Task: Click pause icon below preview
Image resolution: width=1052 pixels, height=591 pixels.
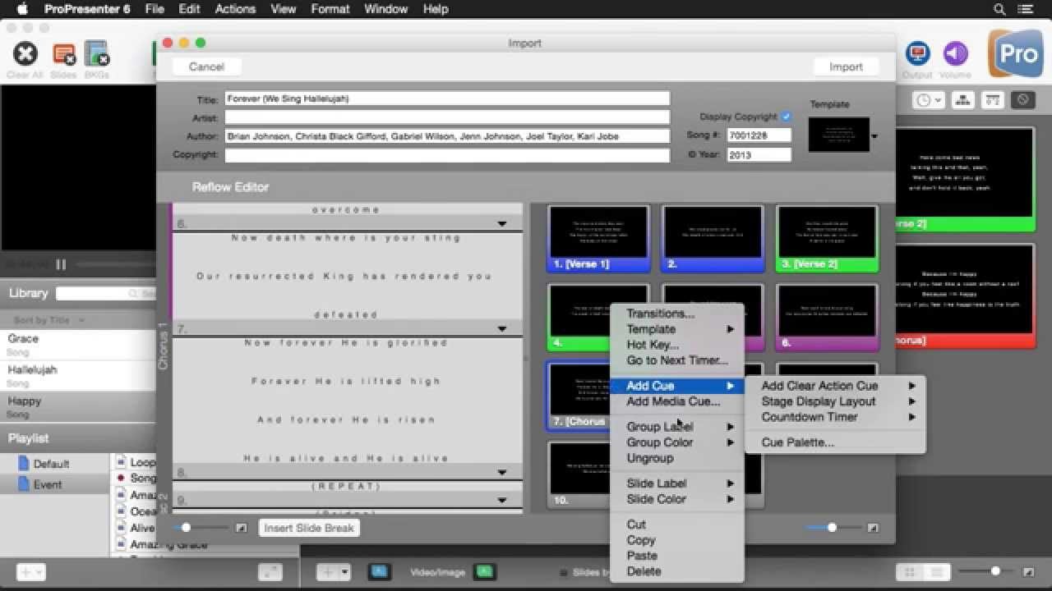Action: tap(61, 264)
